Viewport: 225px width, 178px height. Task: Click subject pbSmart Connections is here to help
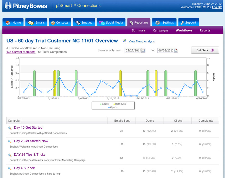pyautogui.click(x=35, y=174)
